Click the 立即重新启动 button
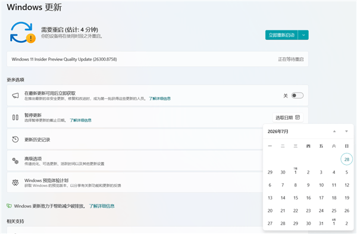The height and width of the screenshot is (234, 357). click(x=281, y=35)
